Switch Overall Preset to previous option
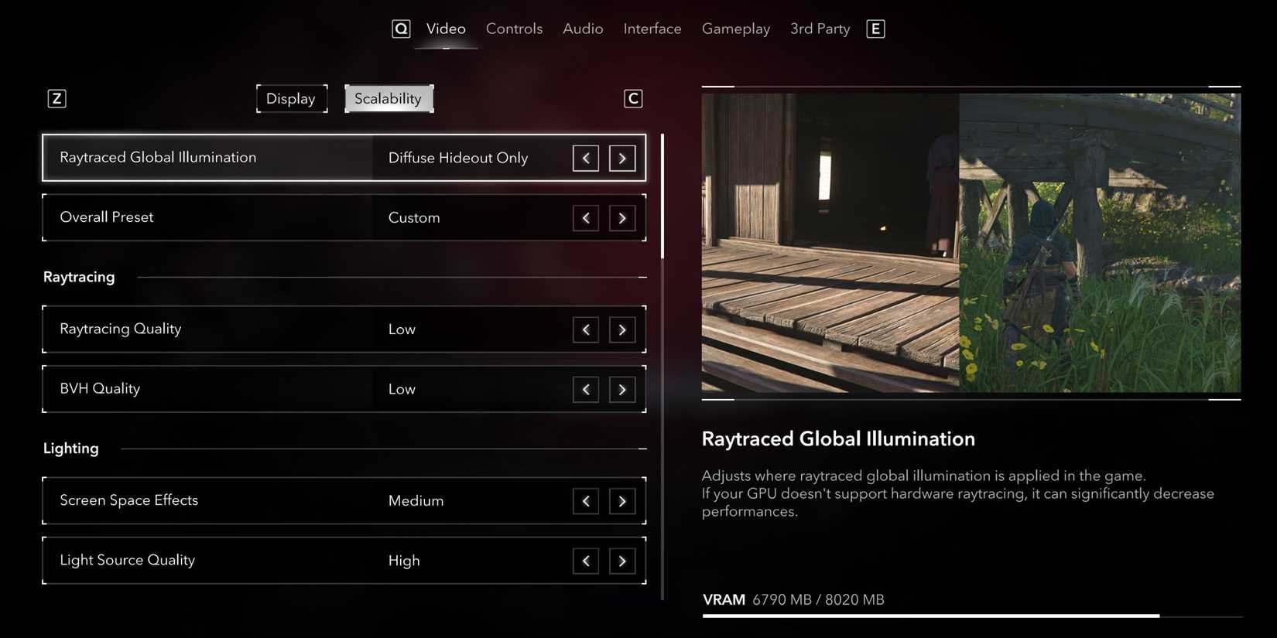This screenshot has width=1277, height=638. [586, 218]
